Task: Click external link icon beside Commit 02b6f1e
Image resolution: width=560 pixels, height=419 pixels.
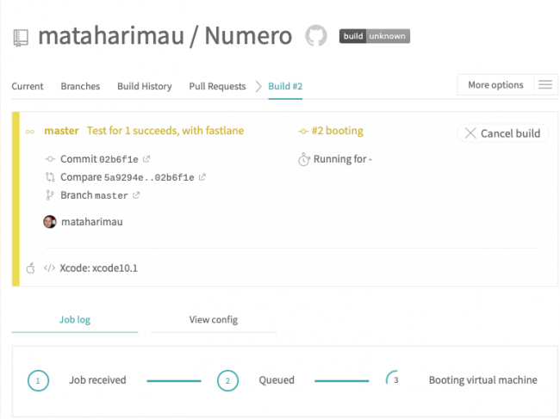Action: (146, 159)
